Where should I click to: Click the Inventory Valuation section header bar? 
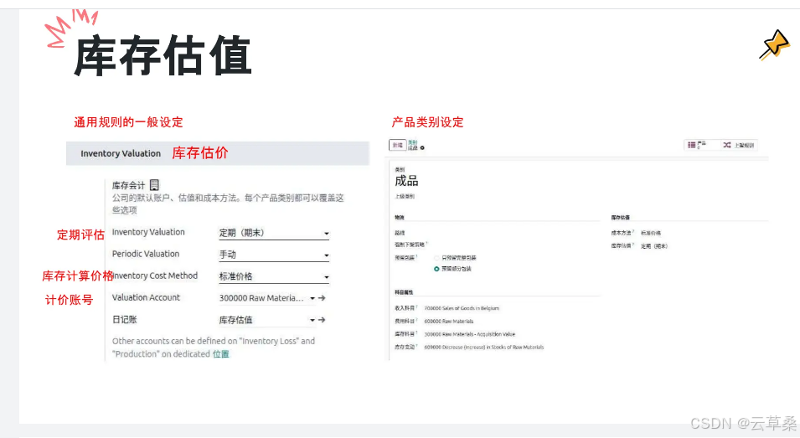click(x=217, y=153)
